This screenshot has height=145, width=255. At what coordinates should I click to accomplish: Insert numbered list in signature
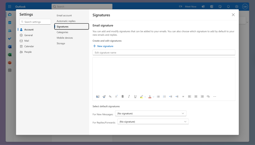click(164, 96)
